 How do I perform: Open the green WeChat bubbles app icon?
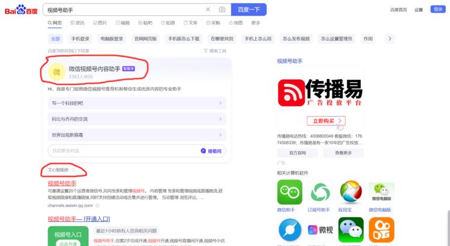point(351,230)
